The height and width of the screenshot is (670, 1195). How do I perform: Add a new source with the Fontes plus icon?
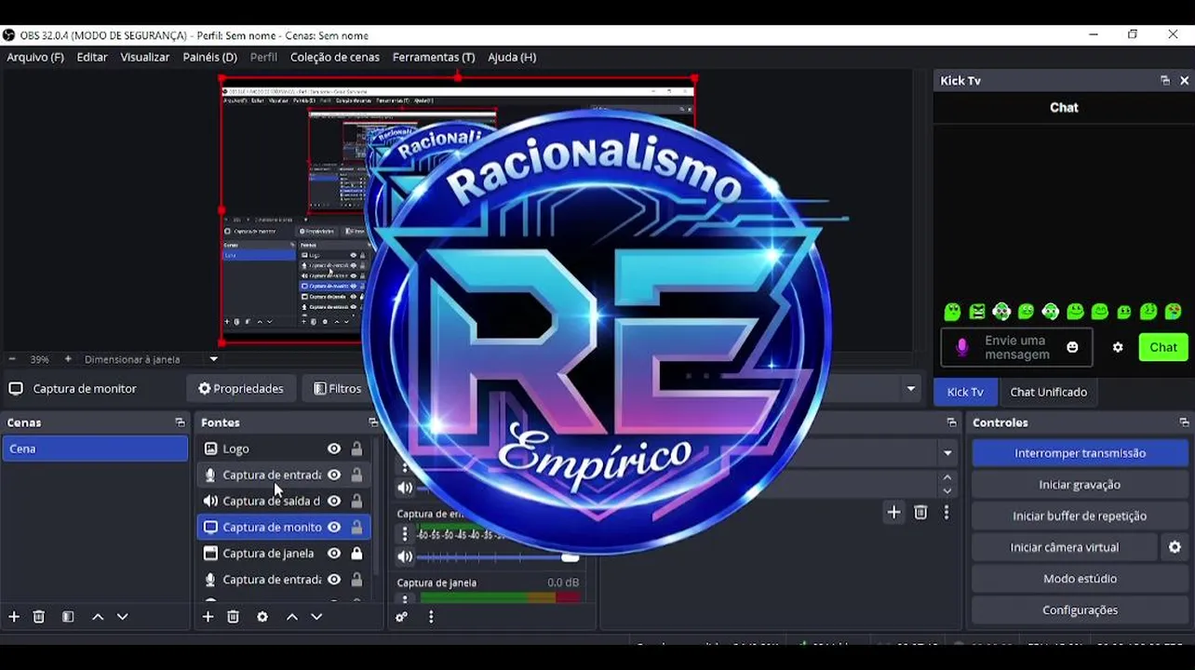208,617
